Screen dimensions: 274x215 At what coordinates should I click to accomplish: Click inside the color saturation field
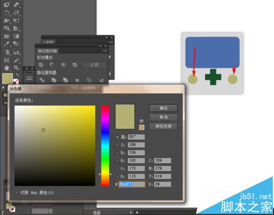click(55, 146)
